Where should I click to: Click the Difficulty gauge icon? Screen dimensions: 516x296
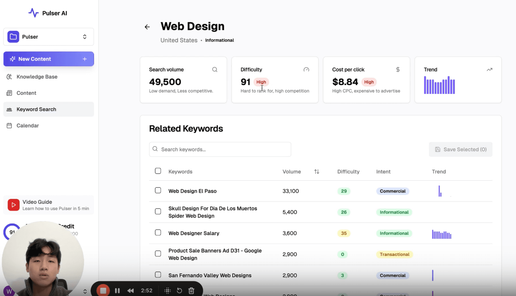pos(306,70)
